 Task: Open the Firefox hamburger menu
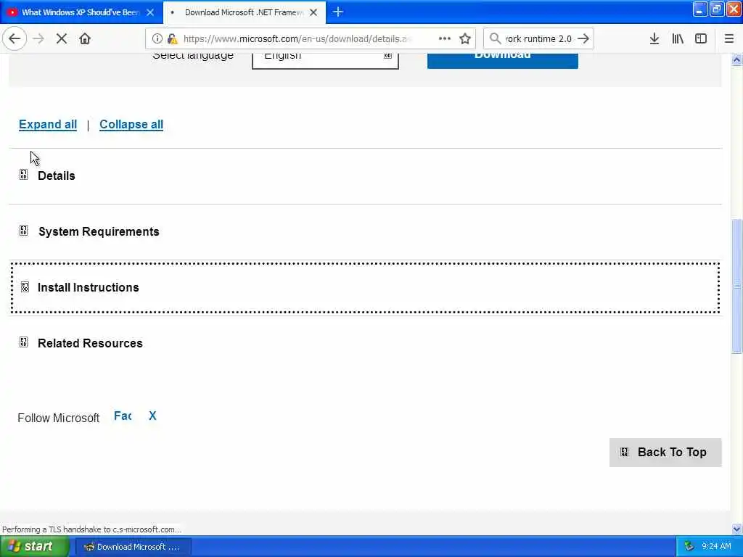729,38
